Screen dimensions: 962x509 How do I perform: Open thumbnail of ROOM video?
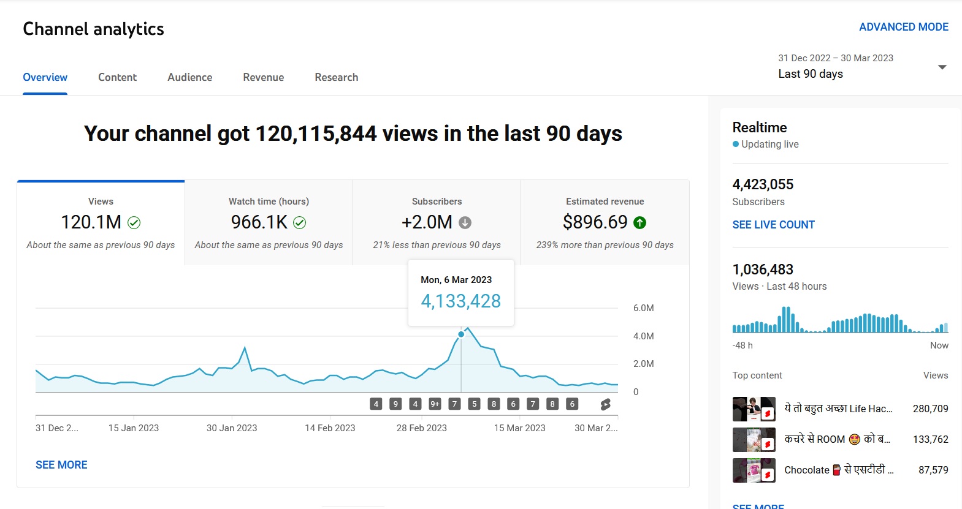(754, 440)
